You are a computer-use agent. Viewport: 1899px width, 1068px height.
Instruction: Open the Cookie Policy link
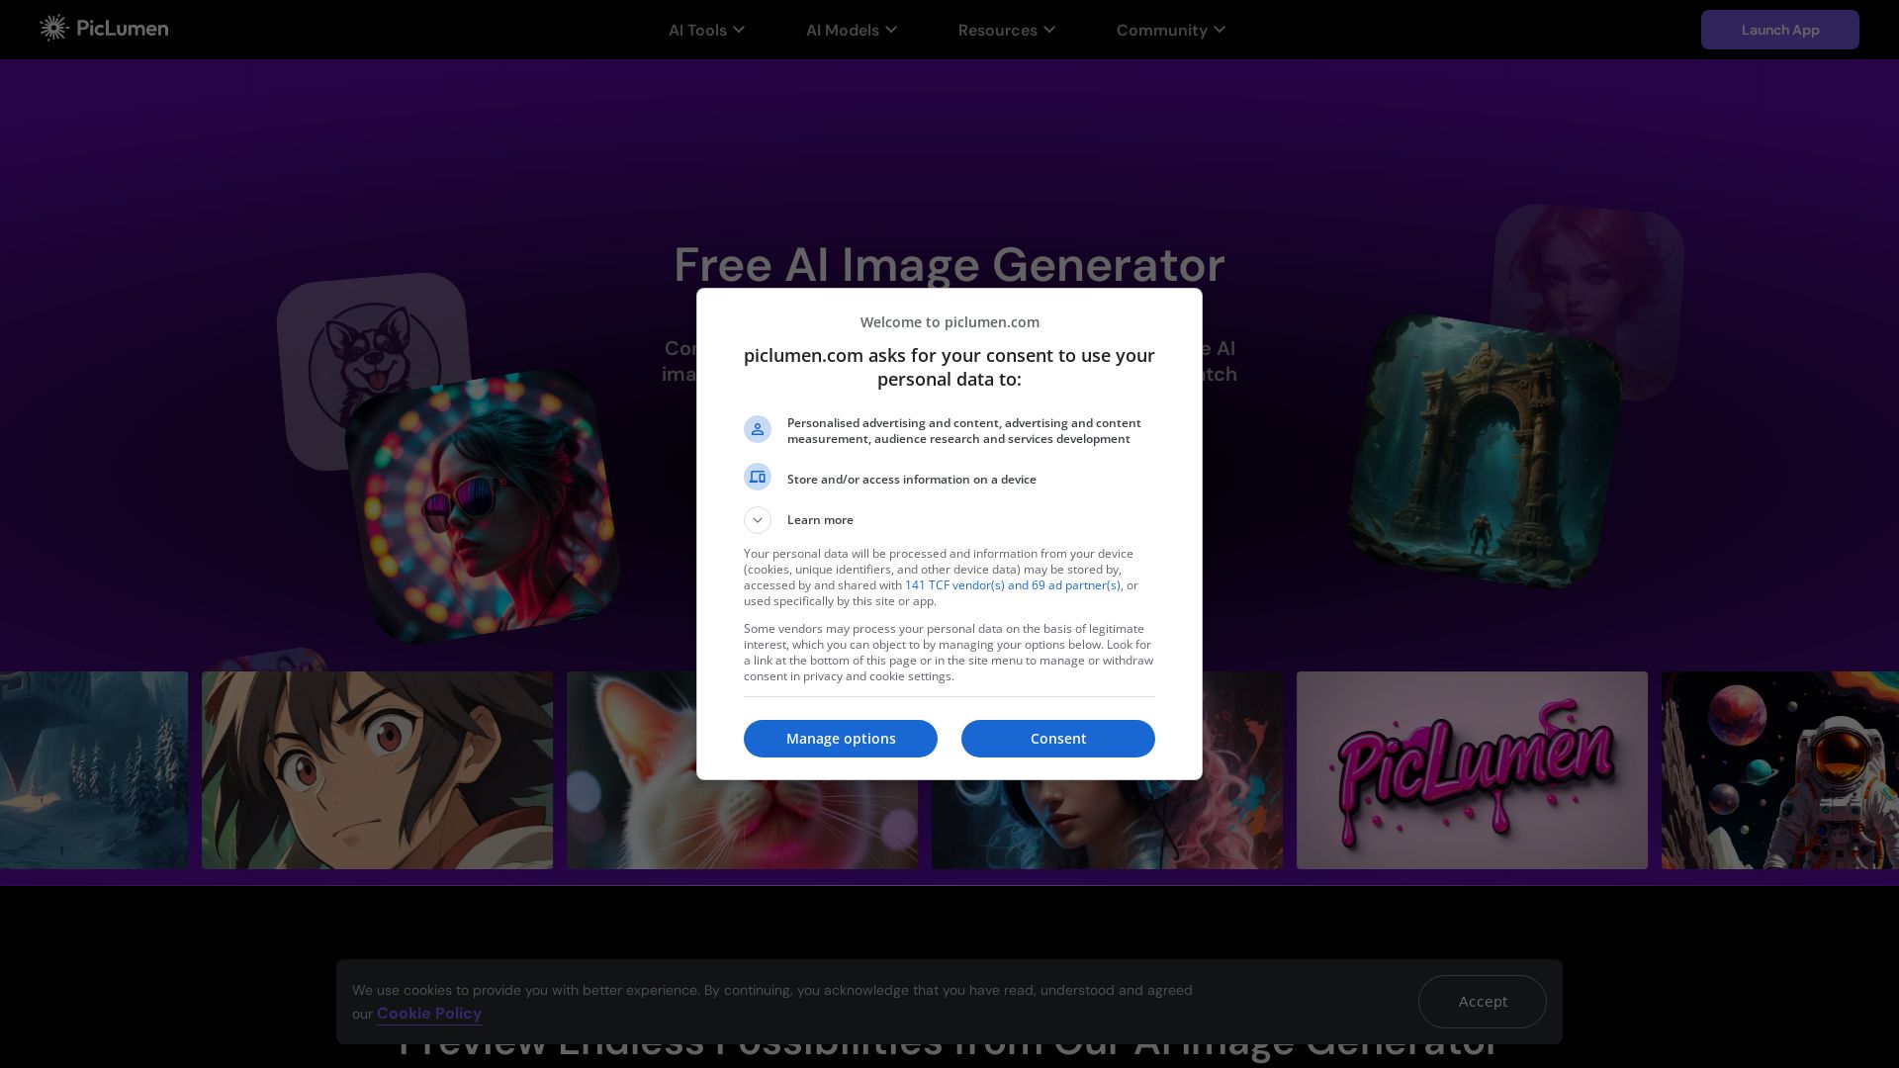coord(429,1014)
